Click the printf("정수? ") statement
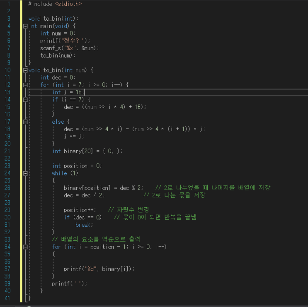Viewport: 308px width, 307px height. click(65, 41)
